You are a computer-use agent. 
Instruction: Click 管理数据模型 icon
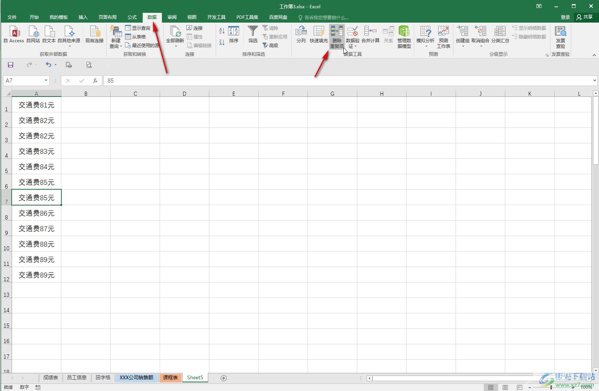pos(404,37)
